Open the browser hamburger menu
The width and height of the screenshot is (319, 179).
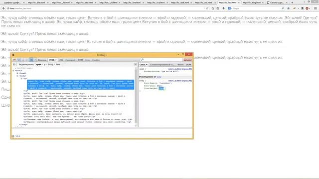[316, 8]
